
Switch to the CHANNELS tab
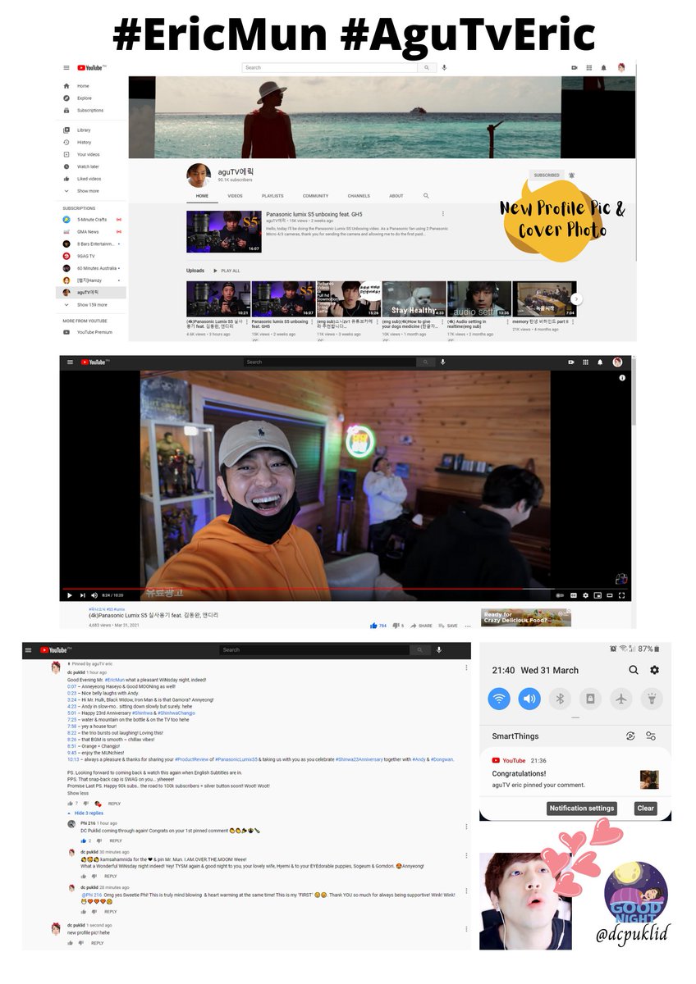pyautogui.click(x=359, y=196)
